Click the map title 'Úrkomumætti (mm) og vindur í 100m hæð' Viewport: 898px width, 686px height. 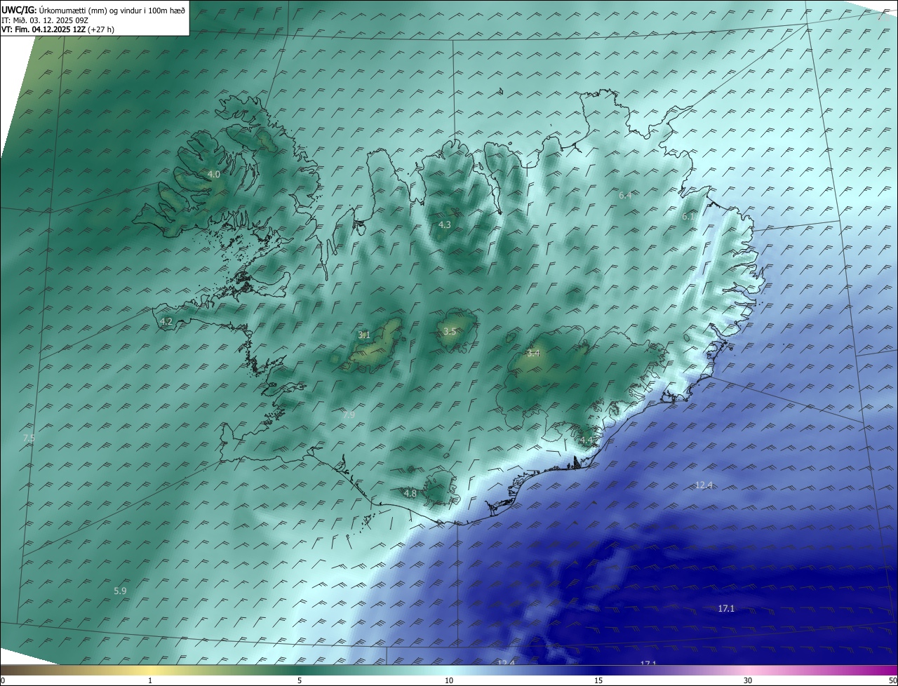[x=111, y=11]
